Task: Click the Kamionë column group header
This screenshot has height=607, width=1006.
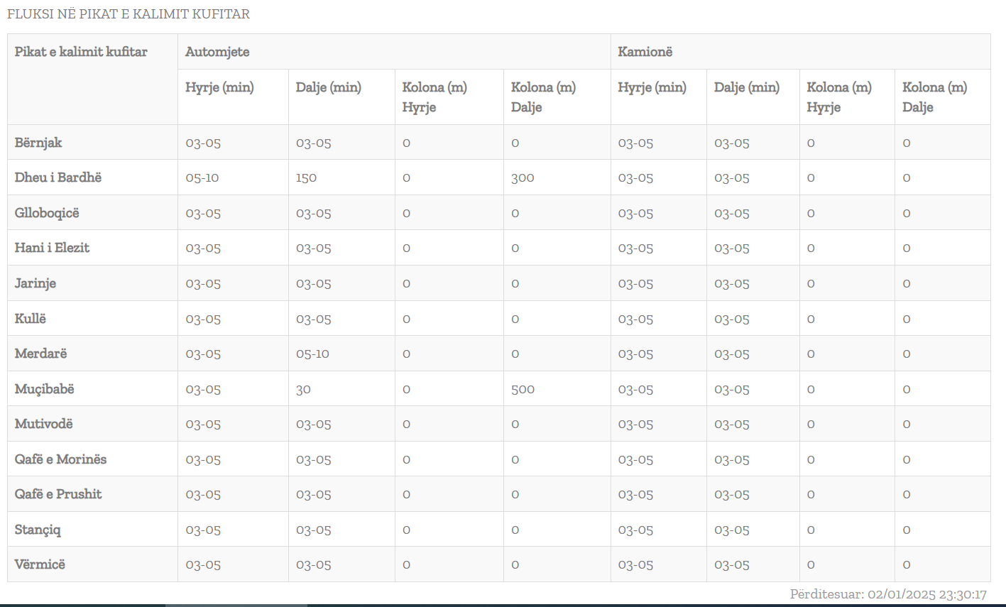Action: click(645, 52)
